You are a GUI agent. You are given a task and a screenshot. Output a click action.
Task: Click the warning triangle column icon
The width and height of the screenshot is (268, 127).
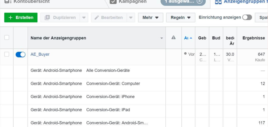click(173, 38)
